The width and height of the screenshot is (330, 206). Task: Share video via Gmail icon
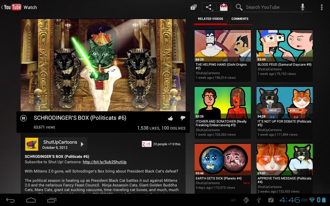point(224,7)
